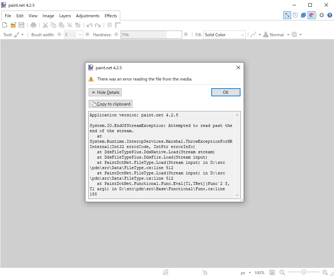
Task: Click OK in the error dialog
Action: click(x=226, y=92)
